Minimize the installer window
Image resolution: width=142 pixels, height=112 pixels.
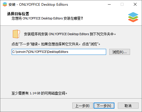pos(109,4)
